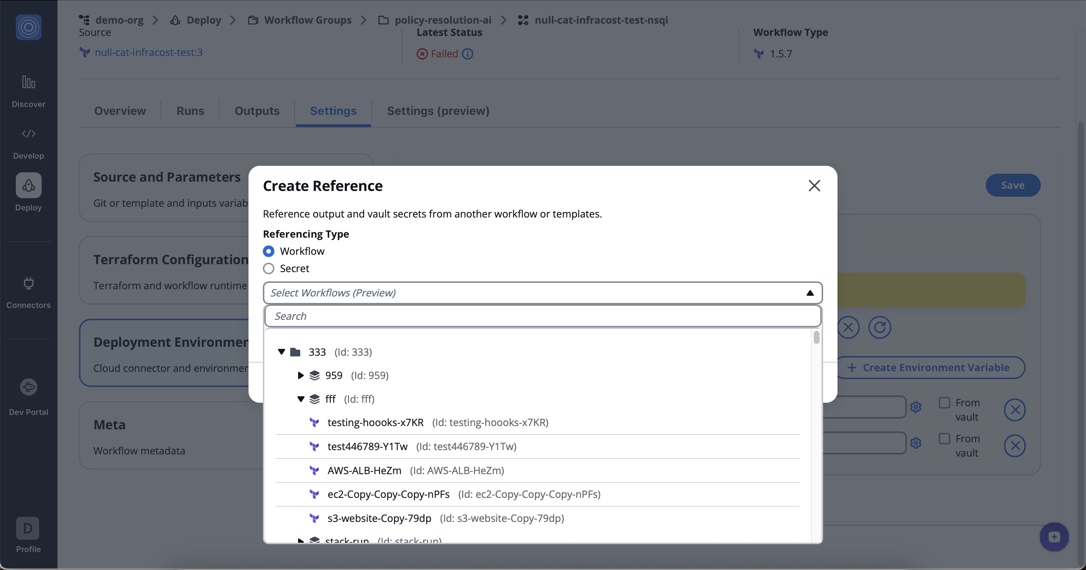Click the circular refresh icon
Screen dimensions: 1086x570
click(x=880, y=327)
